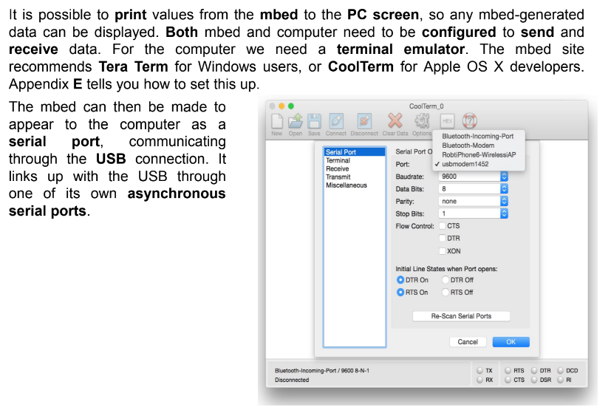Viewport: 611px width, 407px height.
Task: Enable the XON flow control checkbox
Action: (443, 251)
